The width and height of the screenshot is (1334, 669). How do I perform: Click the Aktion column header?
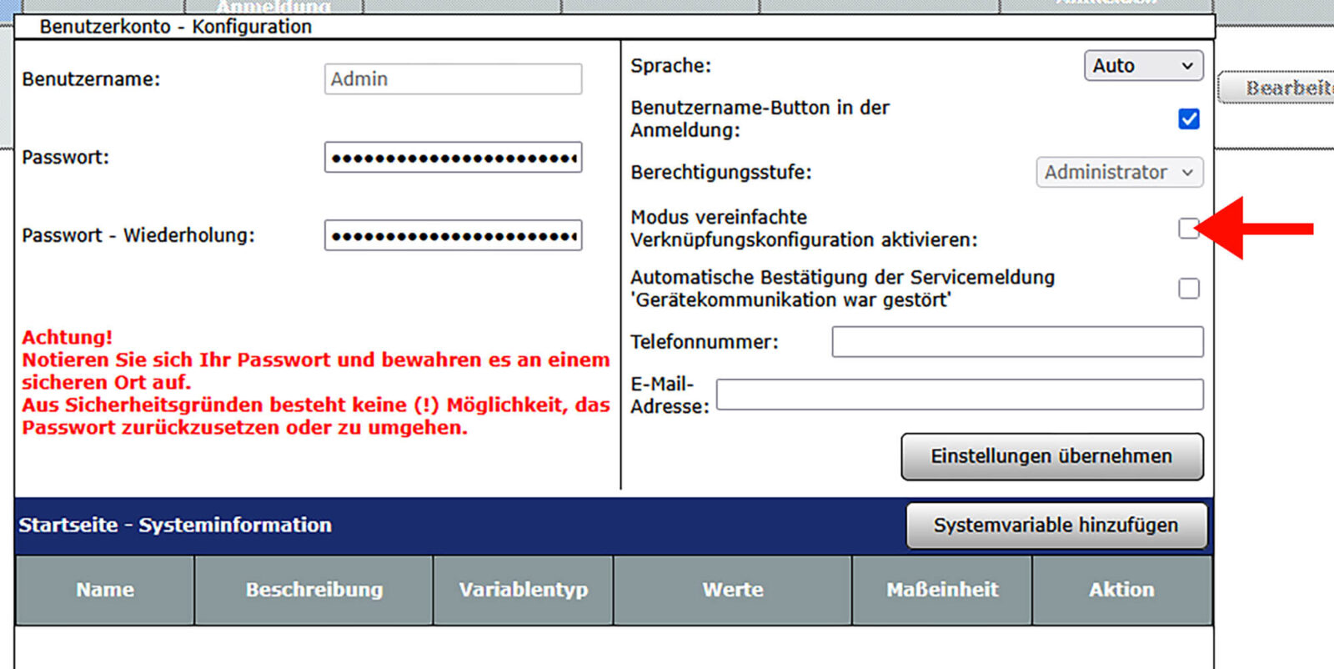coord(1121,590)
